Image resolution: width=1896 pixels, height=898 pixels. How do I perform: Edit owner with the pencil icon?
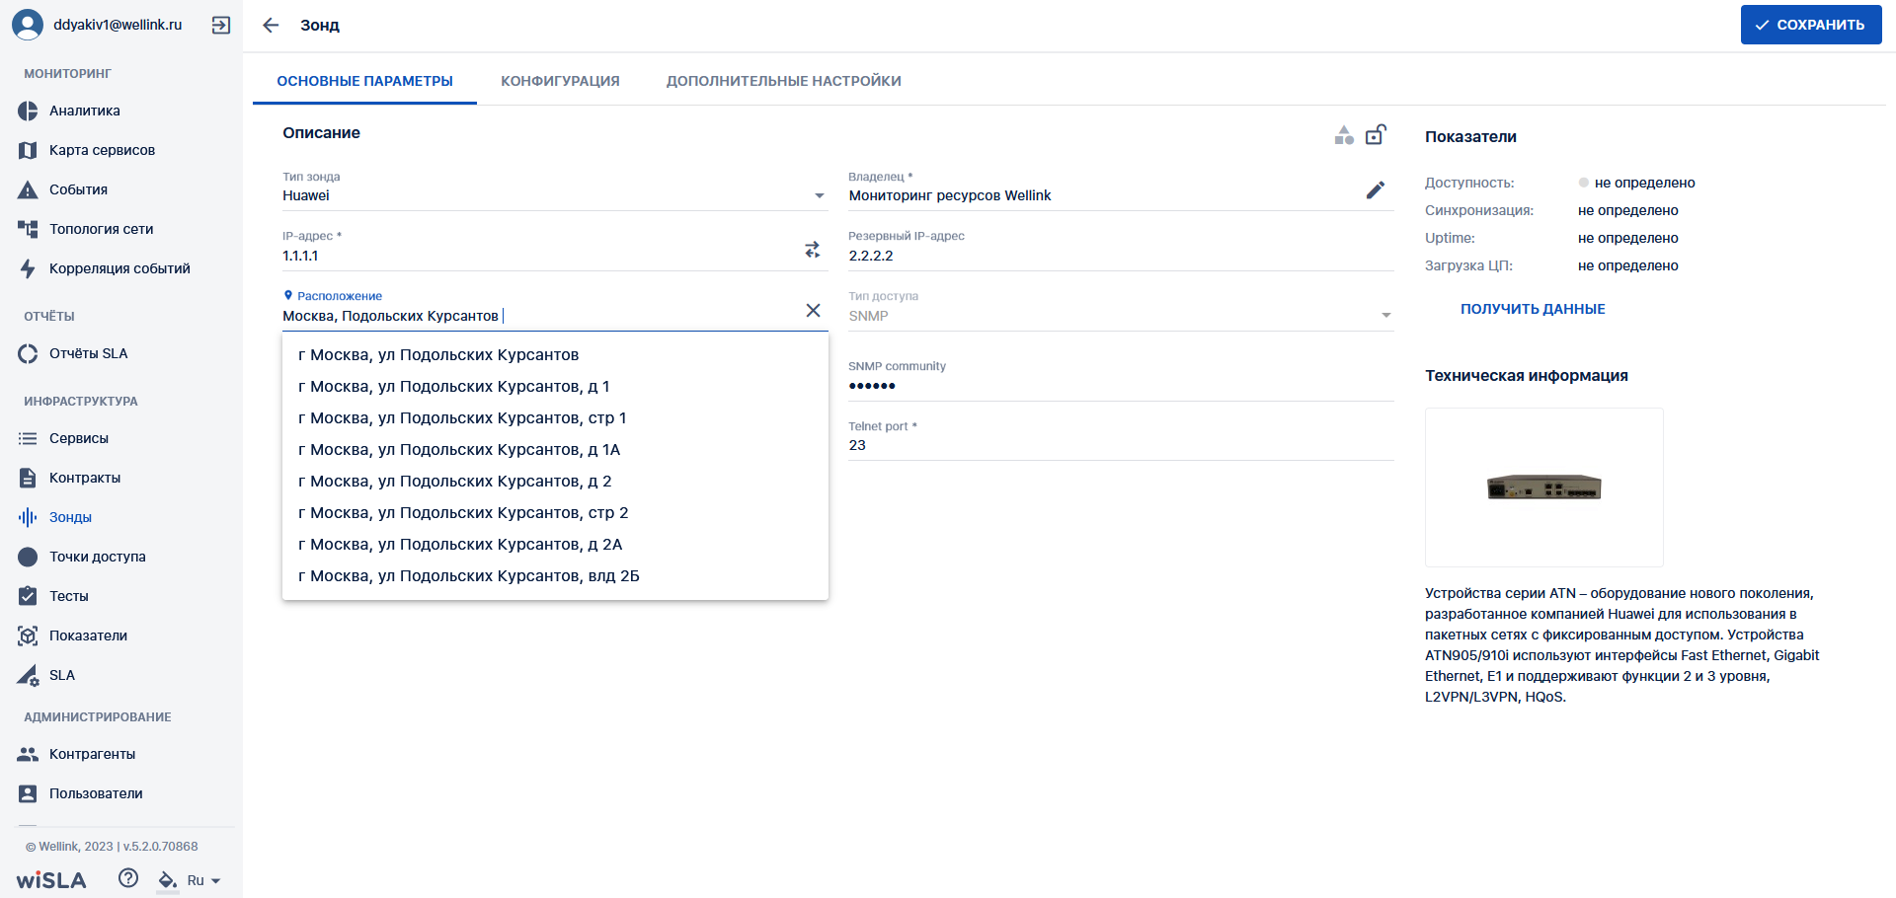point(1376,190)
